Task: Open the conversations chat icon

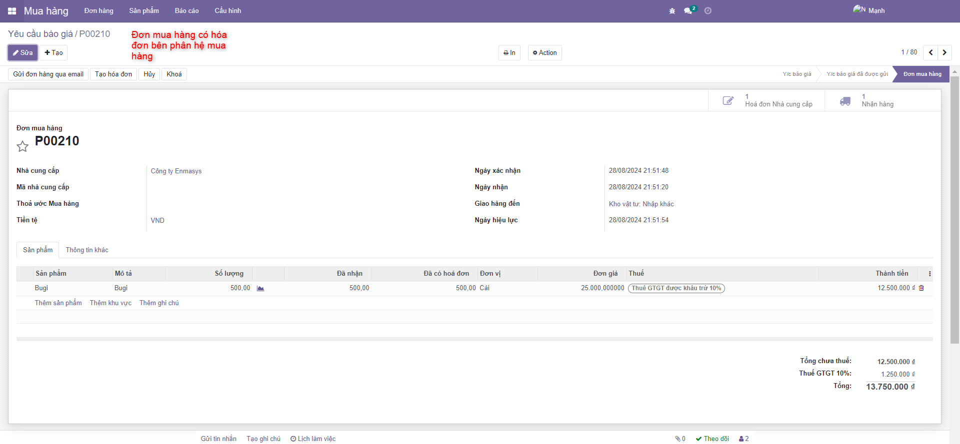Action: click(x=688, y=11)
